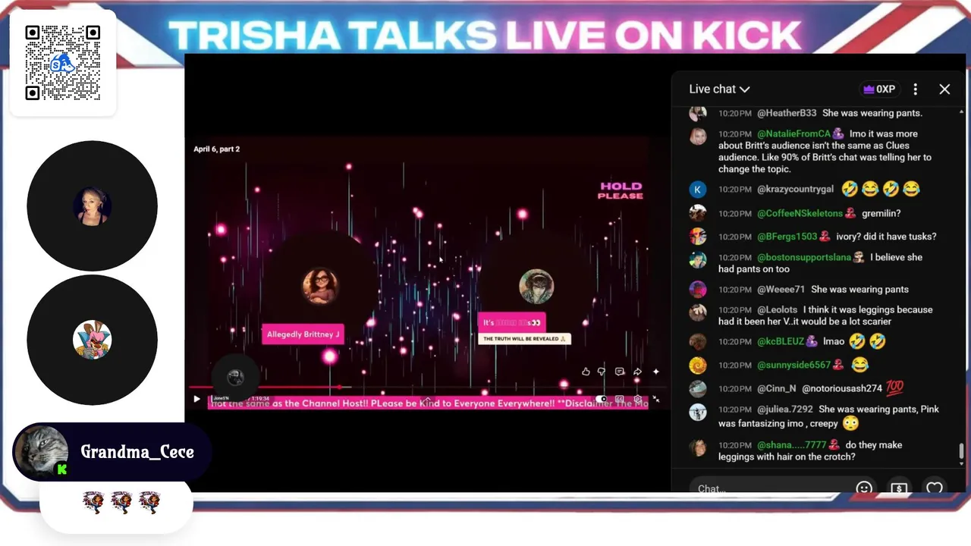Open @BFergs1503 chat username
The image size is (971, 546).
point(787,237)
